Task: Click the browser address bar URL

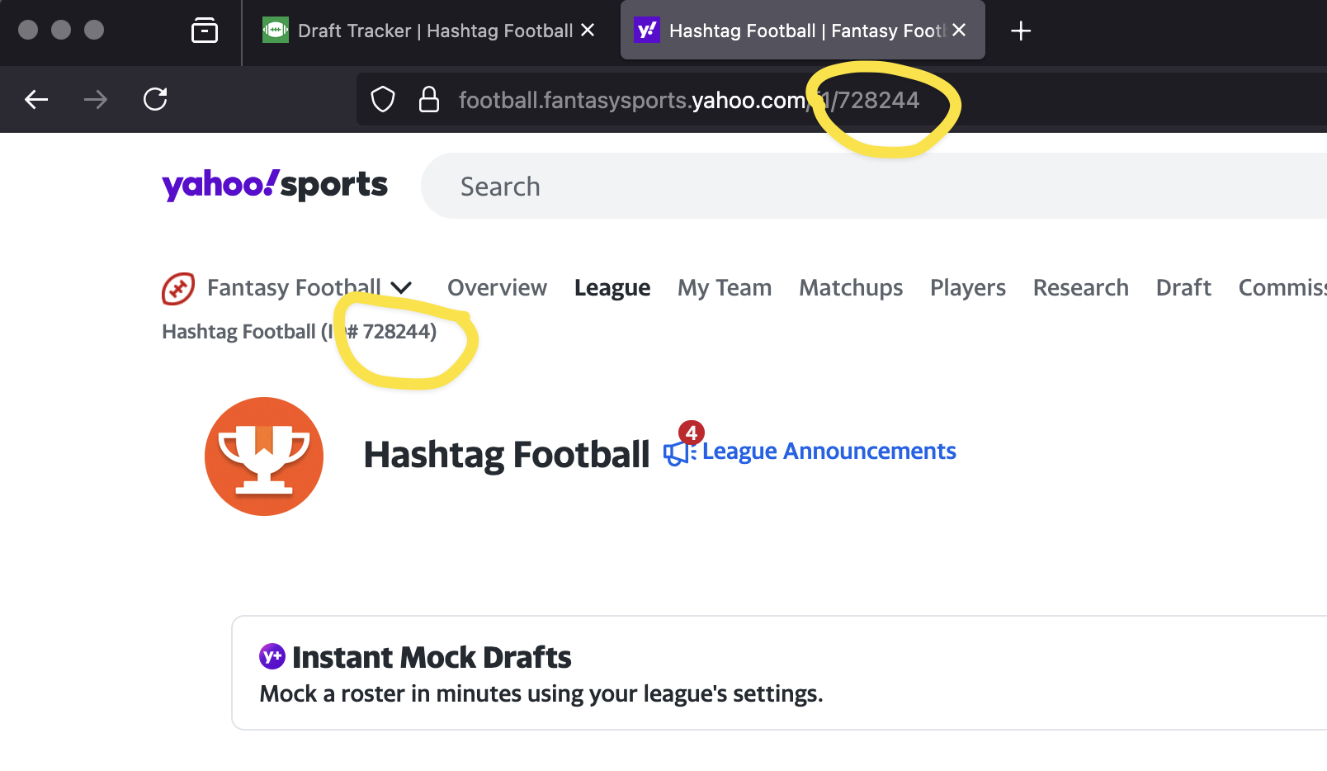Action: [x=689, y=100]
